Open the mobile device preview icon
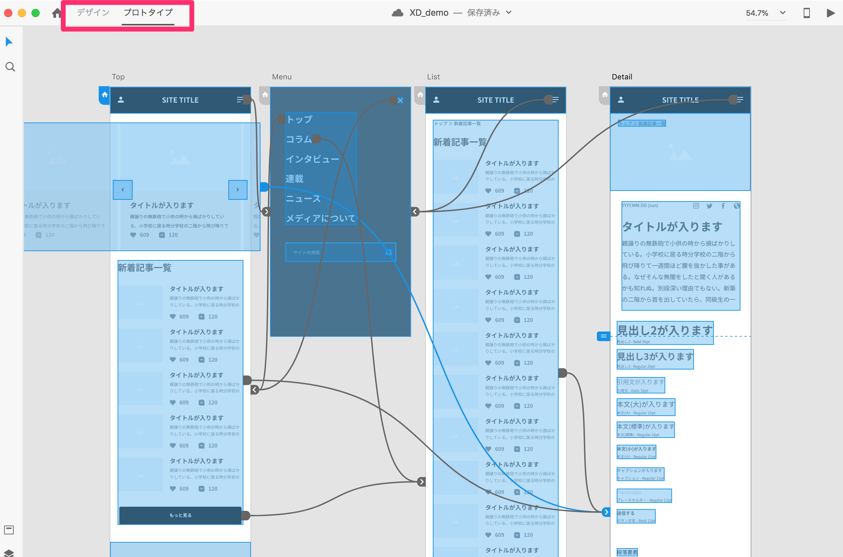This screenshot has height=557, width=843. [806, 13]
